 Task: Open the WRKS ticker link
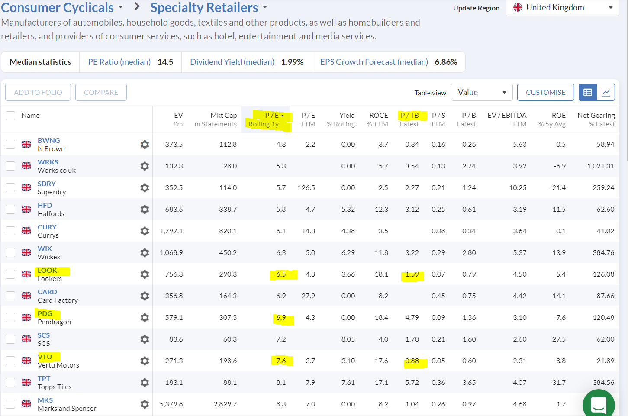click(48, 162)
